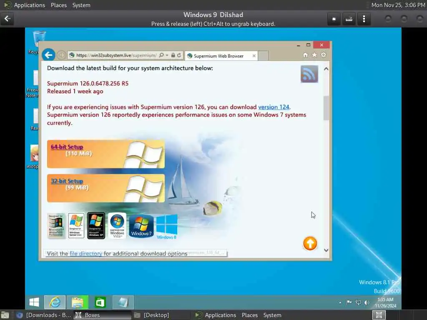Click the top panel date and time
The width and height of the screenshot is (427, 320).
[398, 5]
